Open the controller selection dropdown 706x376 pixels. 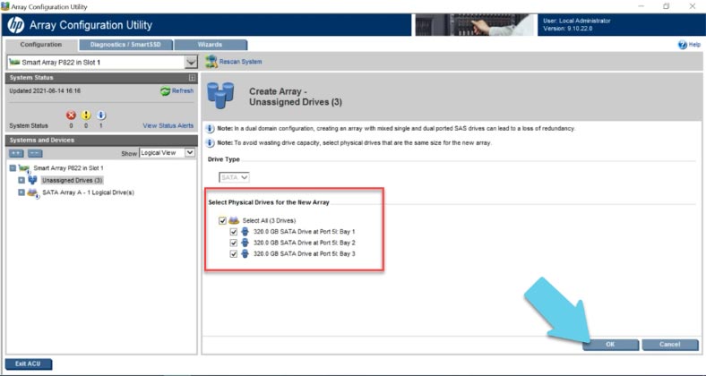tap(192, 62)
